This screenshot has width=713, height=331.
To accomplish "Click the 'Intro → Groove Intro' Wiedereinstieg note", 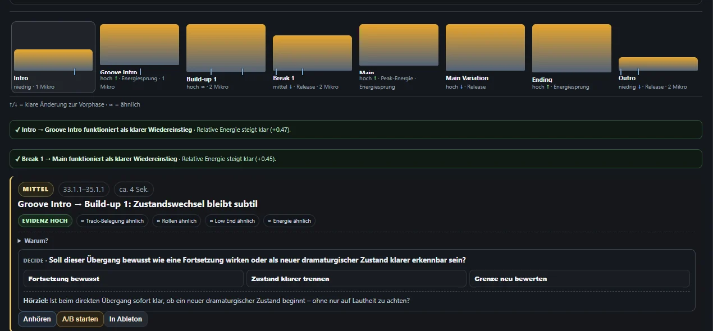I will click(356, 130).
